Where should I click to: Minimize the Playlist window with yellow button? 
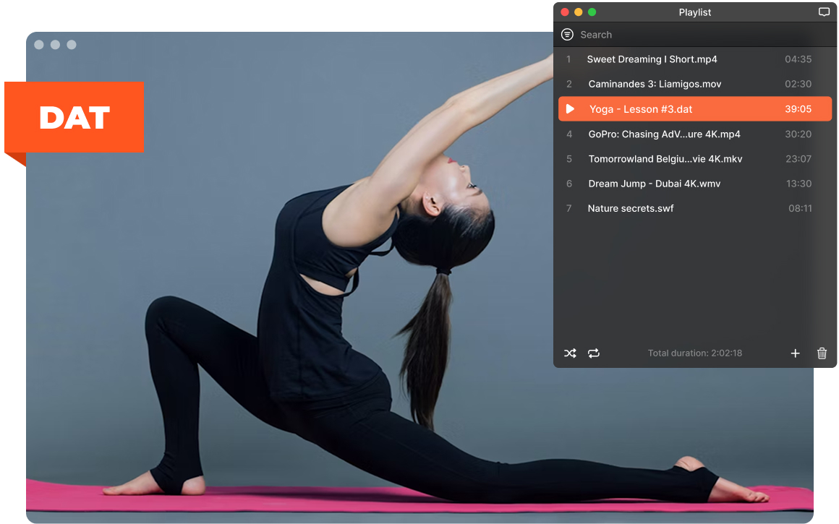pyautogui.click(x=579, y=12)
